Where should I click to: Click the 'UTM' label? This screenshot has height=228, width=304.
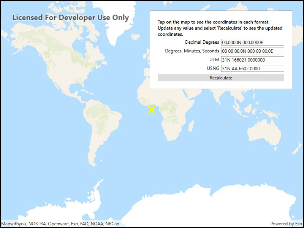[214, 60]
